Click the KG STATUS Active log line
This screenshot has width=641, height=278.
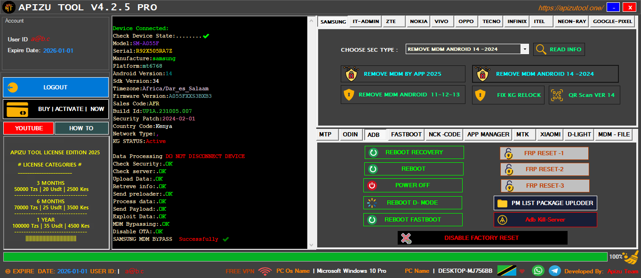(x=139, y=141)
